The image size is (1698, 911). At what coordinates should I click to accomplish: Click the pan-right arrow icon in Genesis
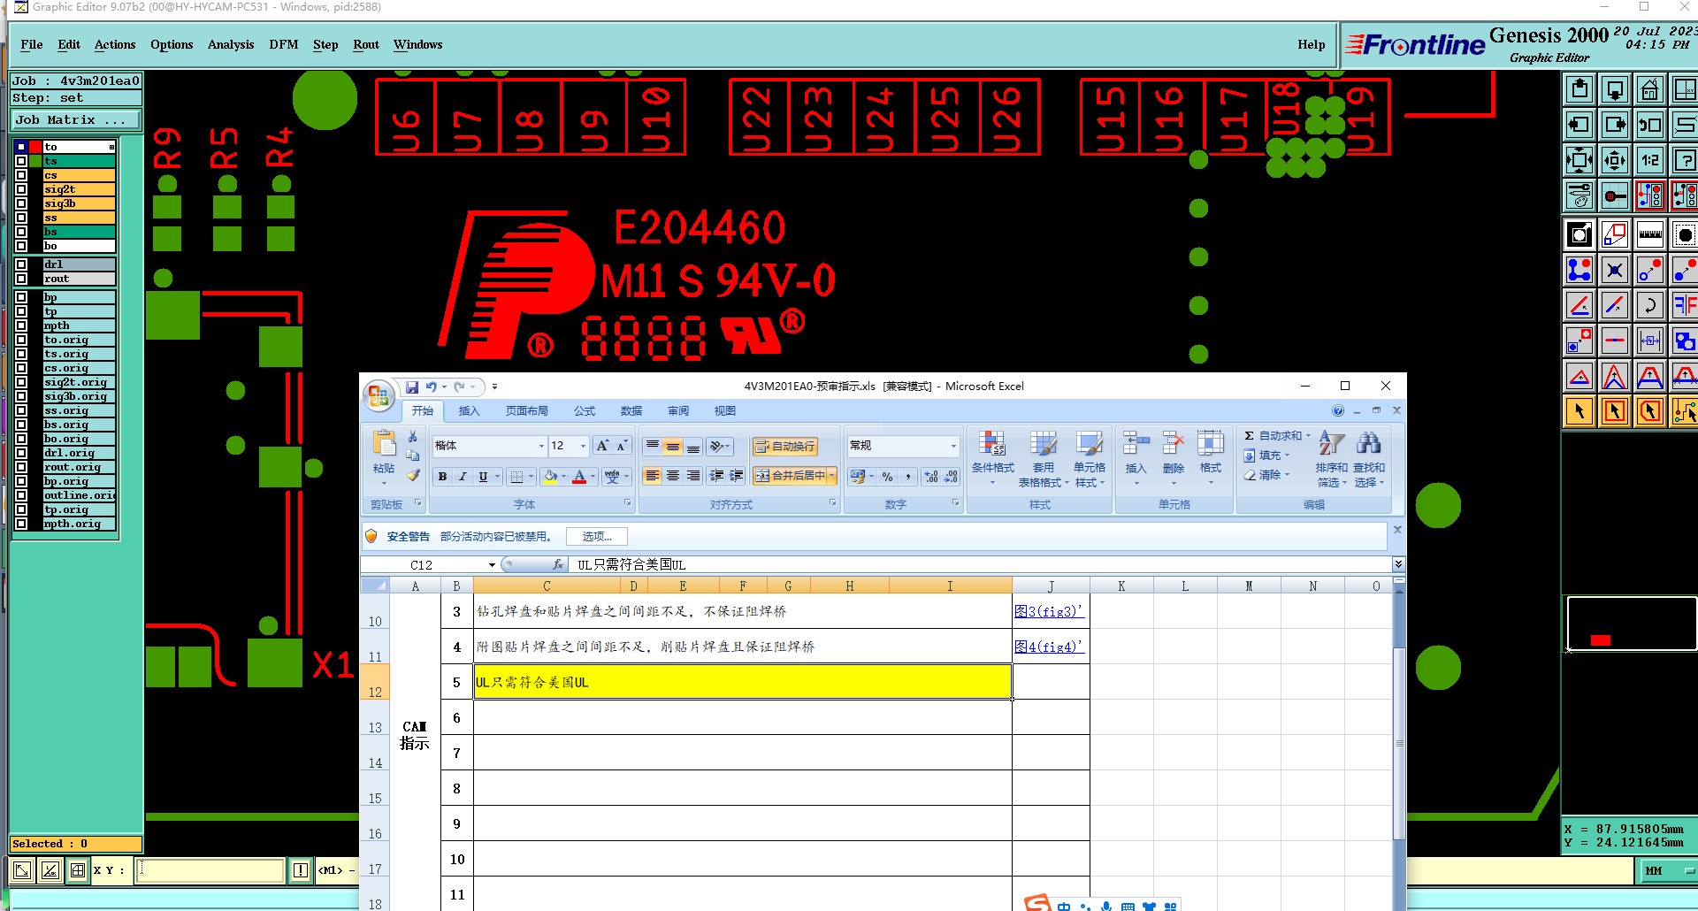tap(1615, 125)
